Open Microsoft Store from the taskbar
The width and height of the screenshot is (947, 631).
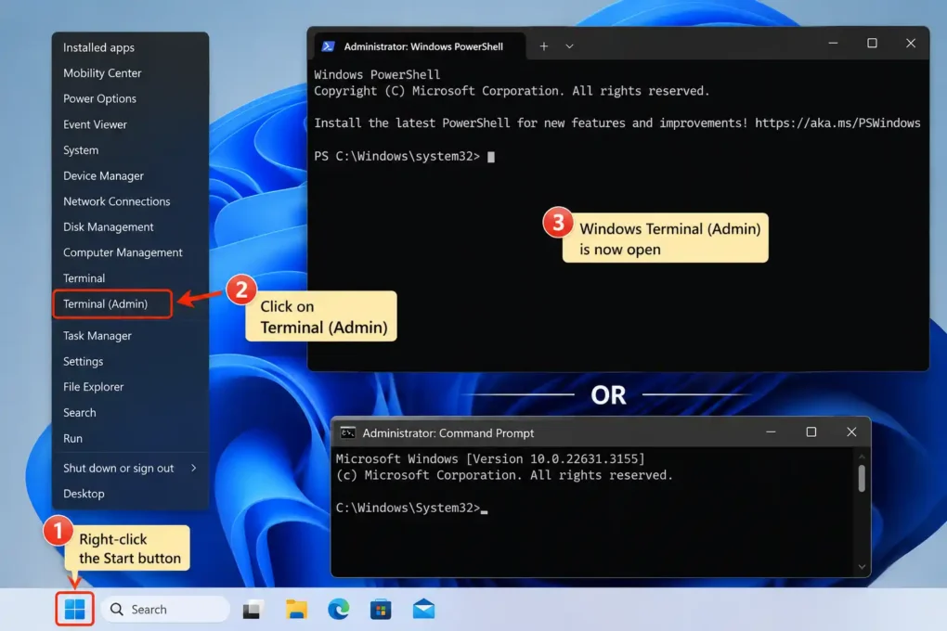[381, 610]
